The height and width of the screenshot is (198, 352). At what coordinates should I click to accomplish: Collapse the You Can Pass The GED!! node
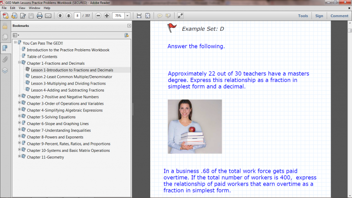pos(15,42)
